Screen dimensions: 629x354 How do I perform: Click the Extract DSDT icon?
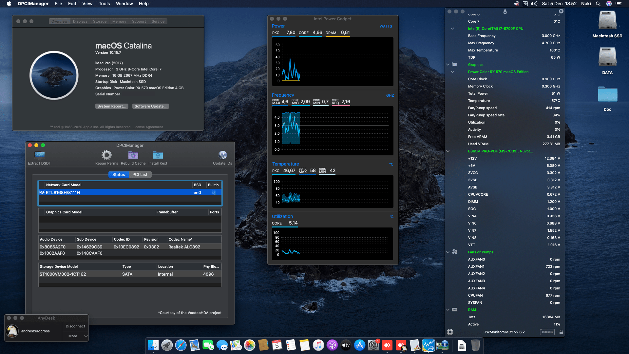pyautogui.click(x=39, y=155)
